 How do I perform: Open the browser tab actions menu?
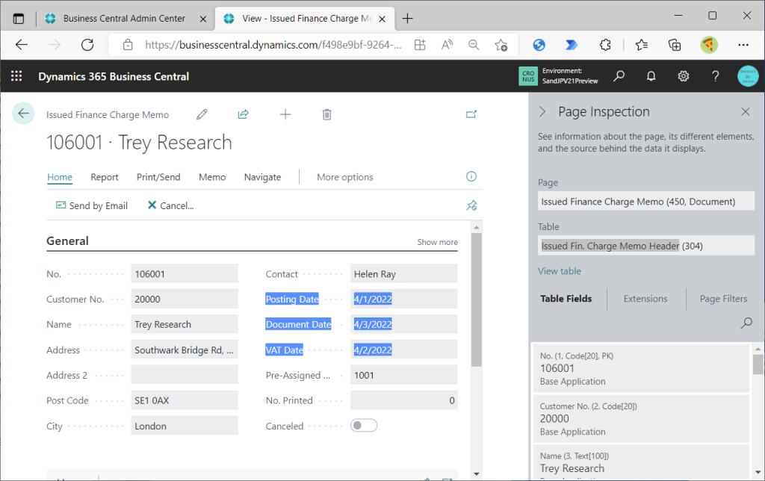(19, 19)
